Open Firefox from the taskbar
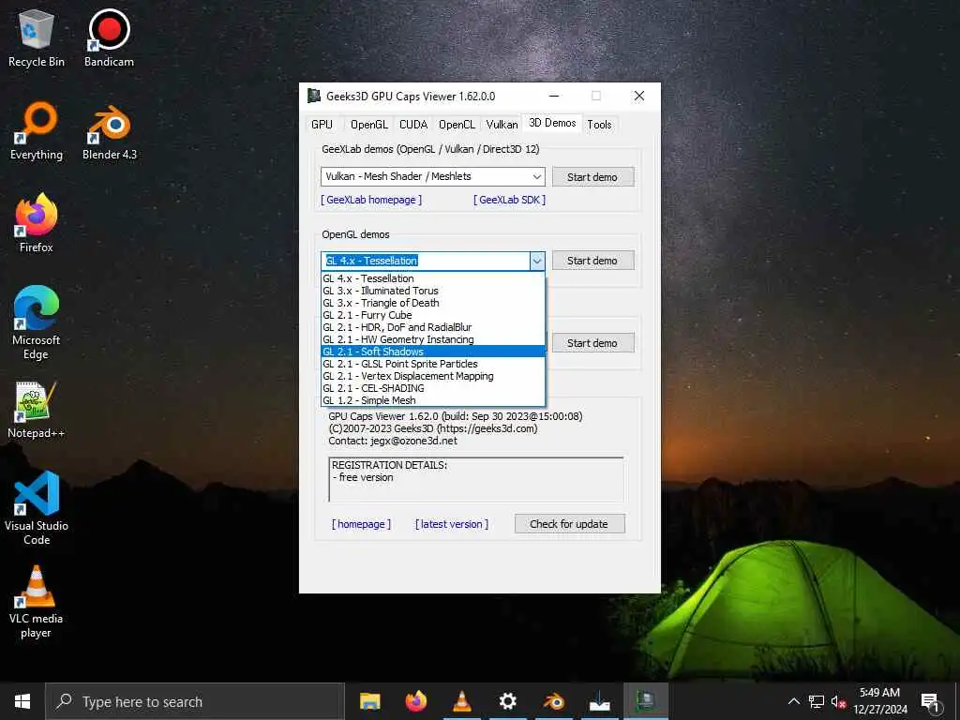960x720 pixels. coord(415,701)
